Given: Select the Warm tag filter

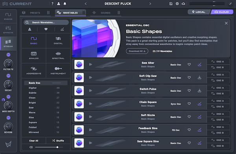Looking at the screenshot, I should pyautogui.click(x=46, y=112).
